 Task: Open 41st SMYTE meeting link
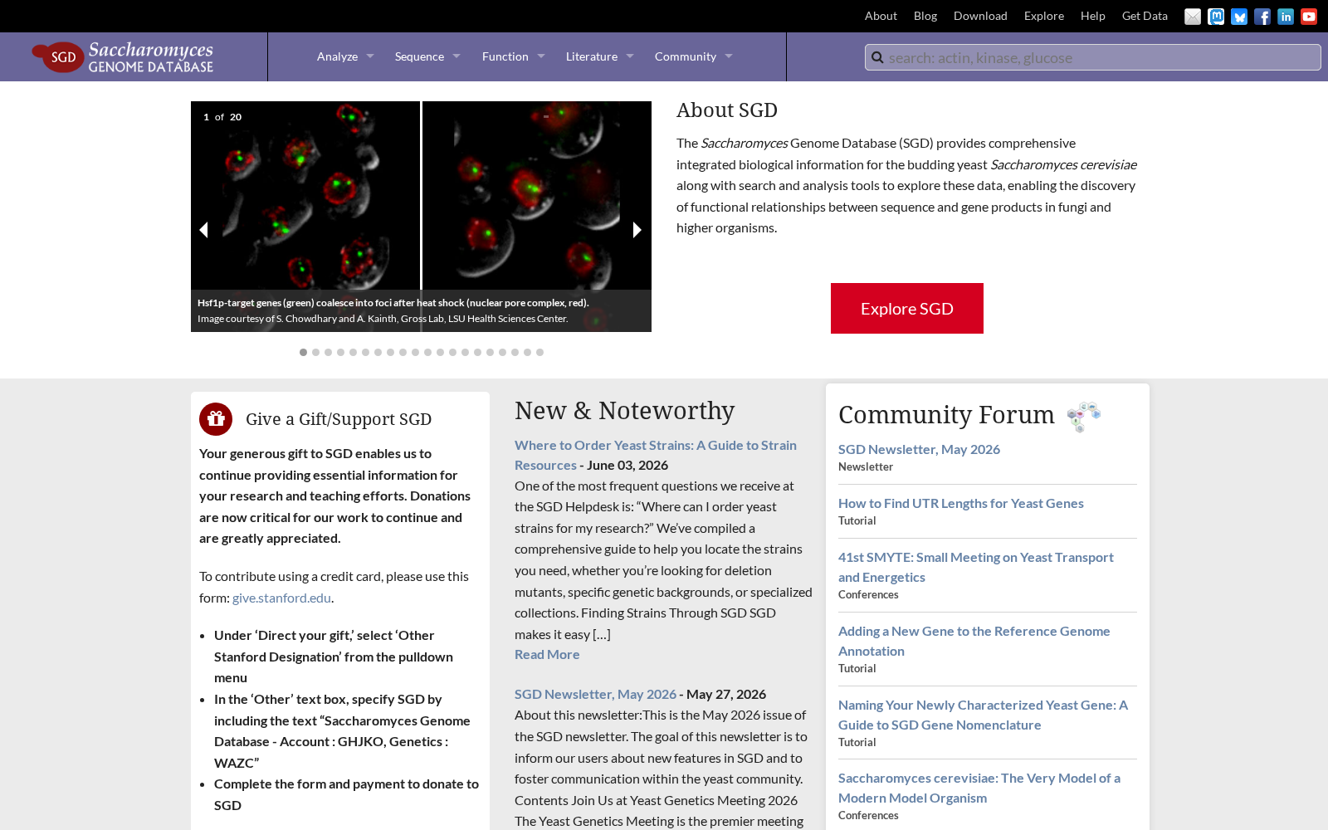pyautogui.click(x=976, y=567)
